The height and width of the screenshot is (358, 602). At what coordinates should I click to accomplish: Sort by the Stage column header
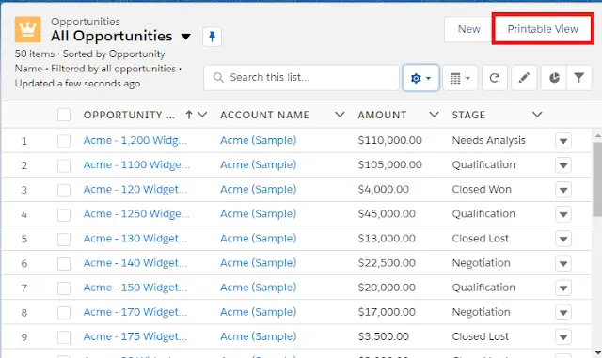click(468, 115)
